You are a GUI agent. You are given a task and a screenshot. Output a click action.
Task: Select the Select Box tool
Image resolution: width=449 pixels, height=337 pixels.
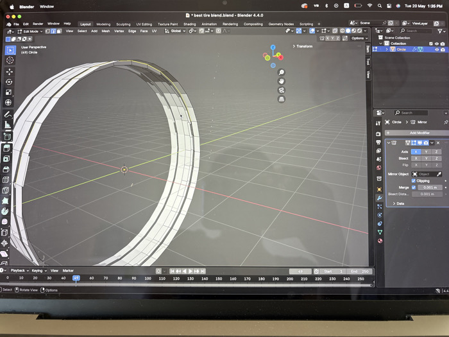tap(10, 51)
